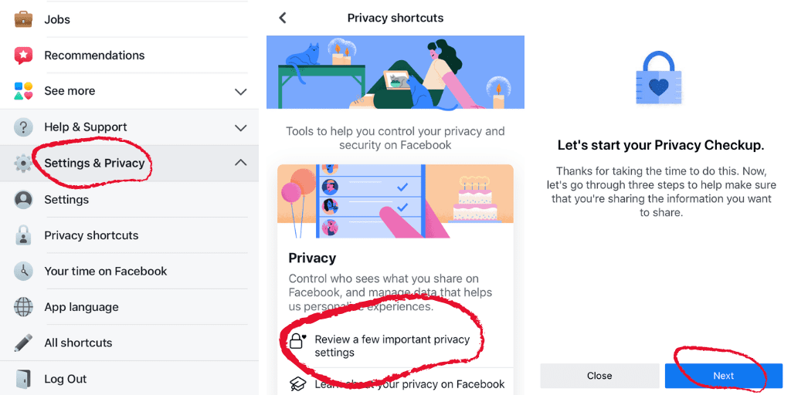
Task: Click the Privacy shortcuts lock icon
Action: tap(24, 235)
